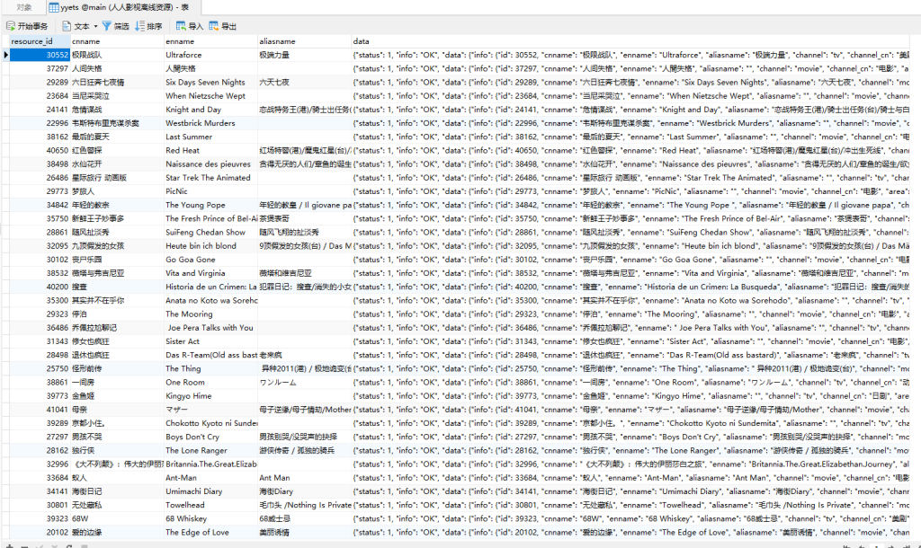Select the cell reading PicNic
This screenshot has height=548, width=921.
pos(210,191)
